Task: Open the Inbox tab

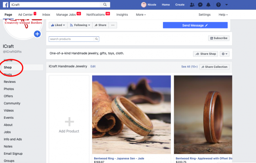Action: [46, 15]
